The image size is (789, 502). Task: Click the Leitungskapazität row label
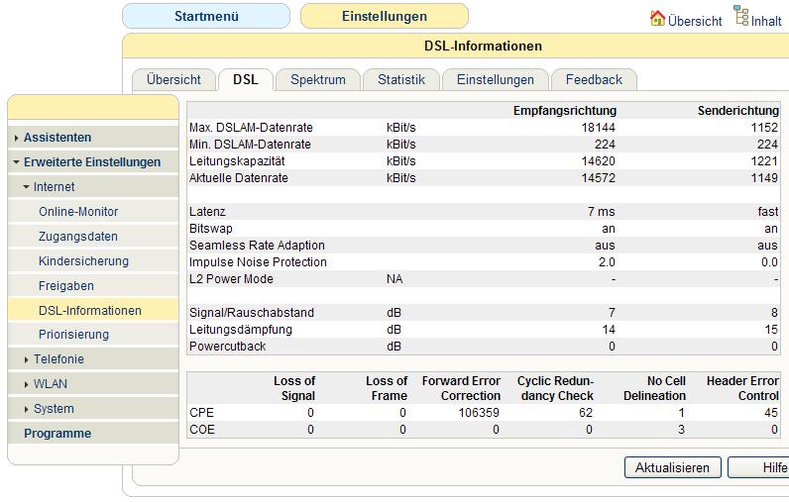pos(237,161)
